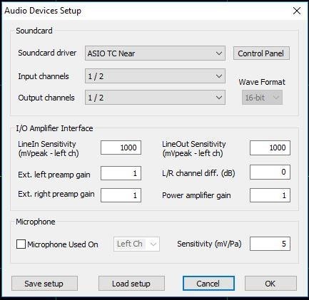The image size is (309, 300).
Task: Click the microphone Sensitivity (mV/Pa) field
Action: tap(270, 244)
